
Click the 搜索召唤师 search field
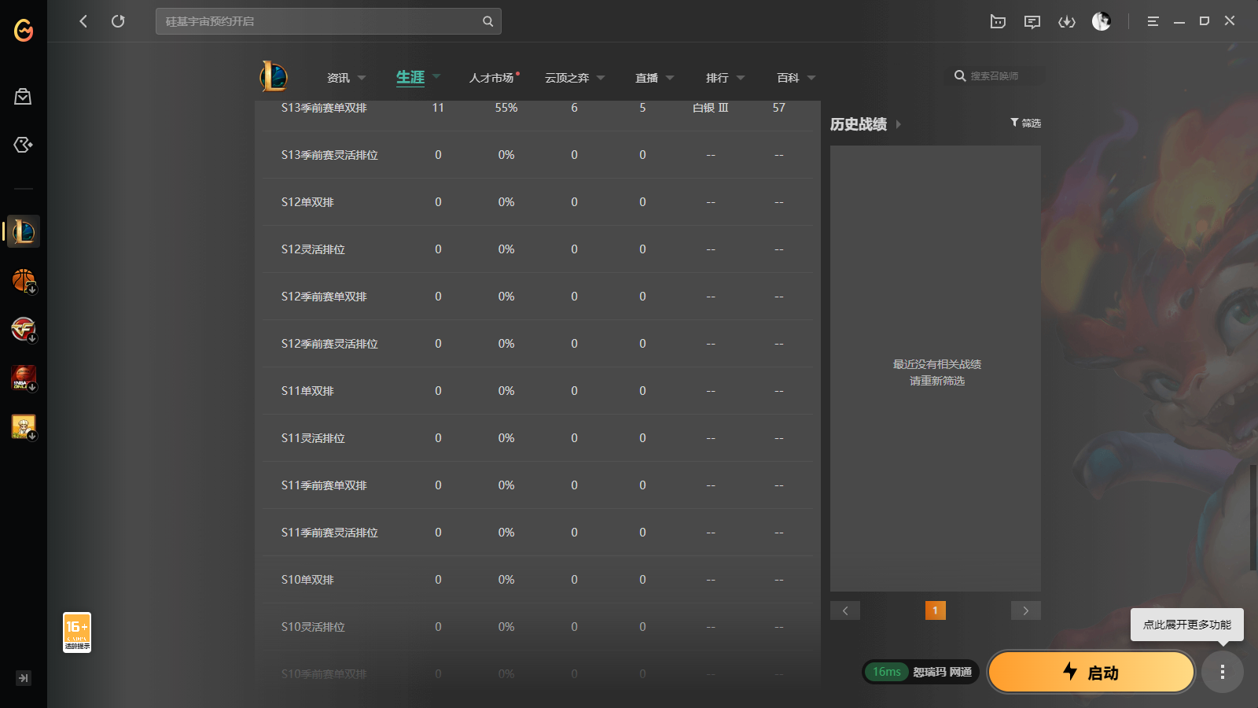[995, 76]
